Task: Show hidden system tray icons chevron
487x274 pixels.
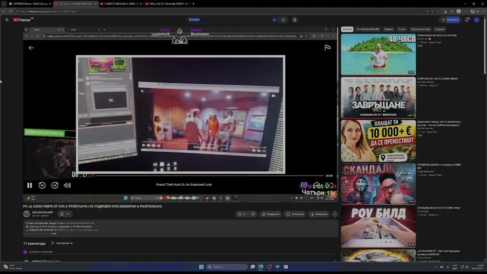Action: (436, 267)
